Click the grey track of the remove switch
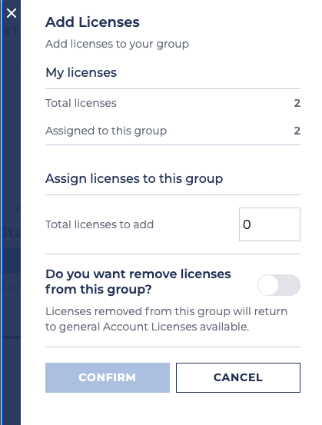This screenshot has height=425, width=322. coord(290,285)
